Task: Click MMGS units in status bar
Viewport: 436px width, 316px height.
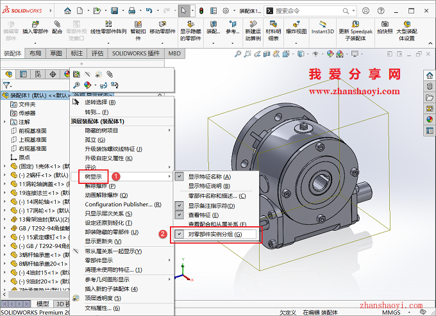Action: 391,312
